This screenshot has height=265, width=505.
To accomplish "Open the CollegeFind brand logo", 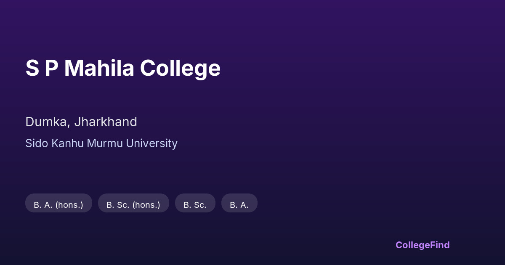I will 423,245.
